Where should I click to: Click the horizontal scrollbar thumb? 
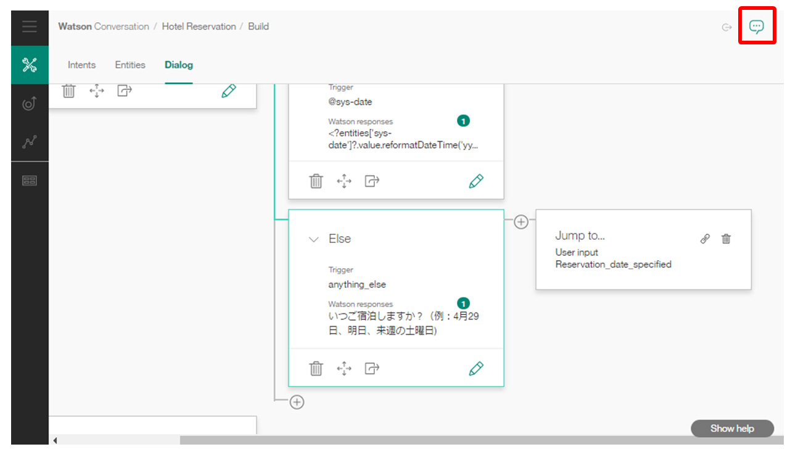click(x=482, y=440)
